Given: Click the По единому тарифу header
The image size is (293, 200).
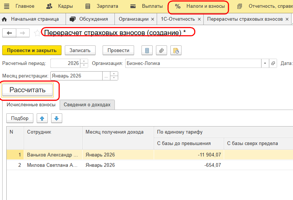Looking at the screenshot, I should [223, 132].
